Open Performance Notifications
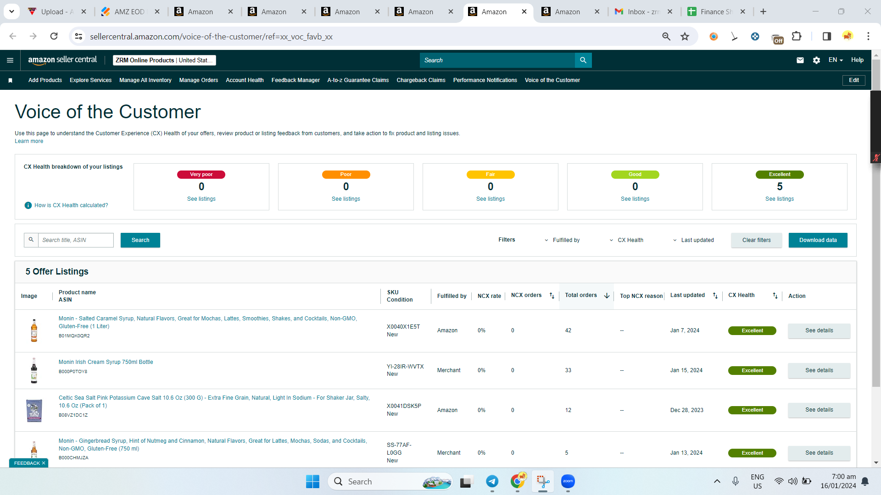This screenshot has height=495, width=881. (485, 80)
